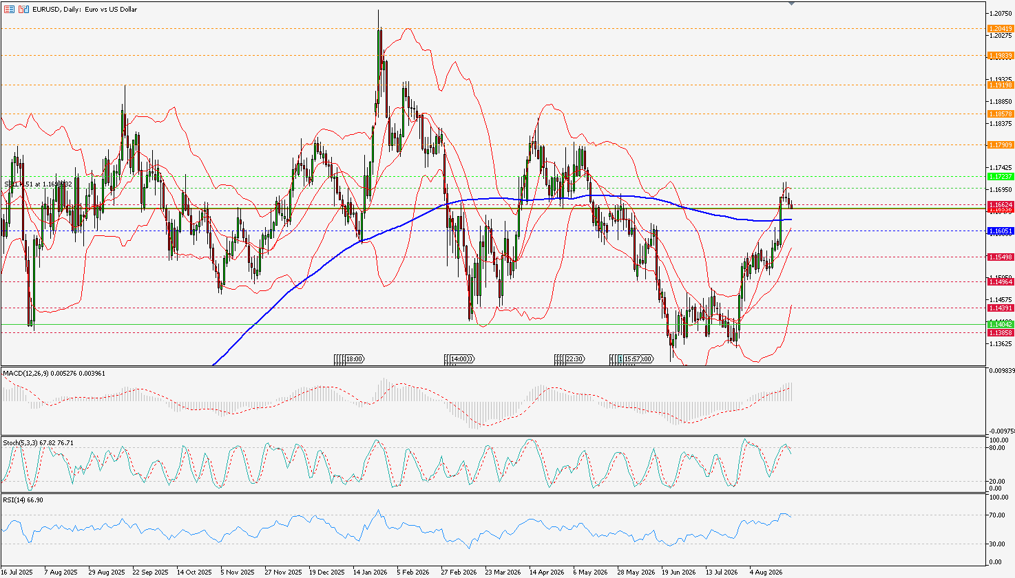
Task: Click the red 1.16624 price level tag
Action: click(x=1000, y=205)
